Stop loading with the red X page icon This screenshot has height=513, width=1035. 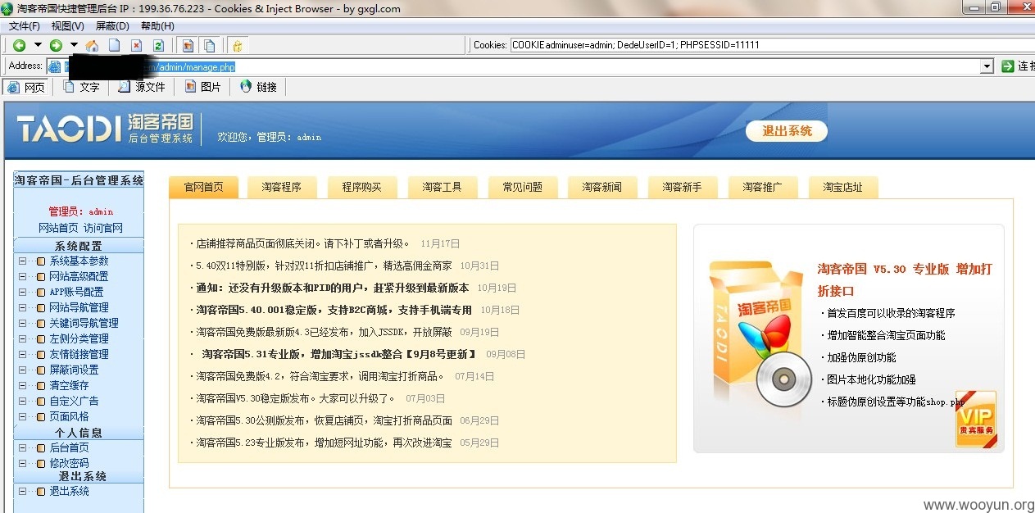tap(137, 45)
